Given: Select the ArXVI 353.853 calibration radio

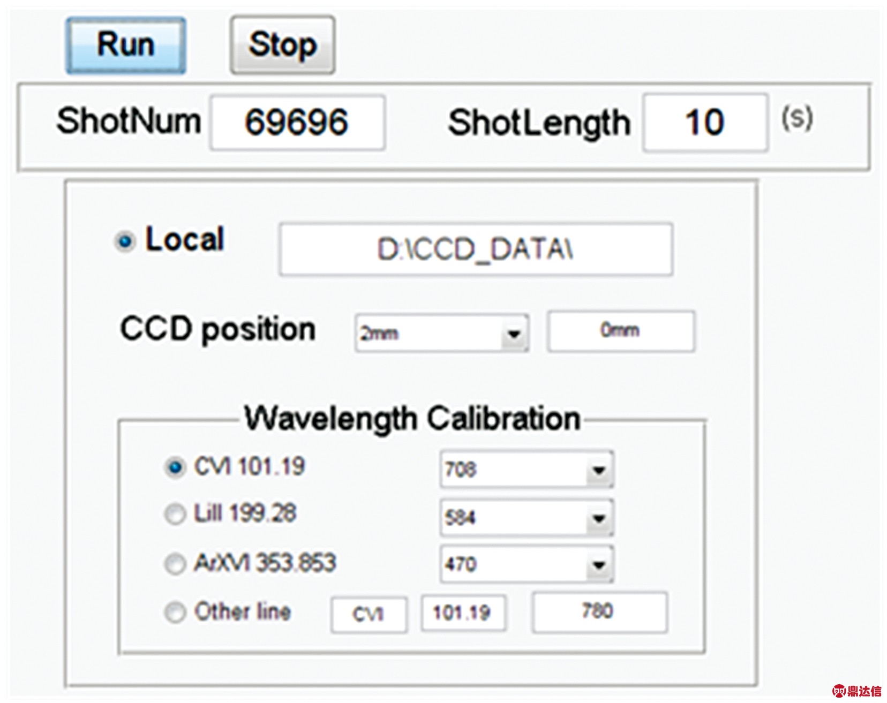Looking at the screenshot, I should point(175,564).
